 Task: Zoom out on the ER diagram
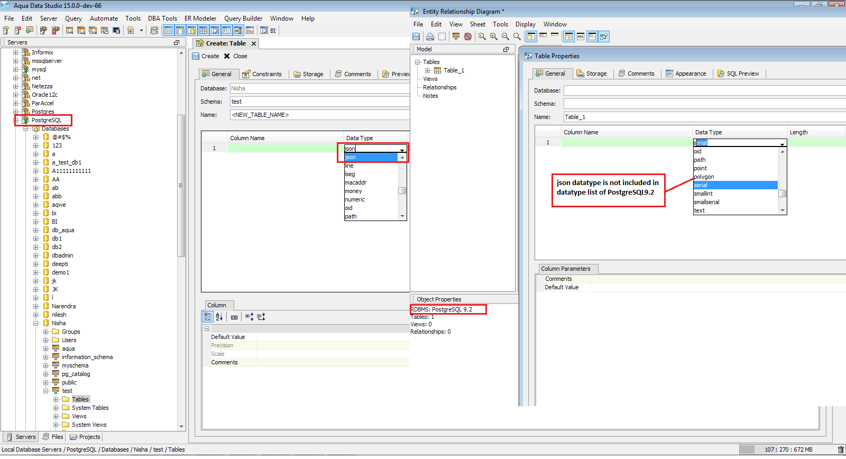[x=505, y=36]
